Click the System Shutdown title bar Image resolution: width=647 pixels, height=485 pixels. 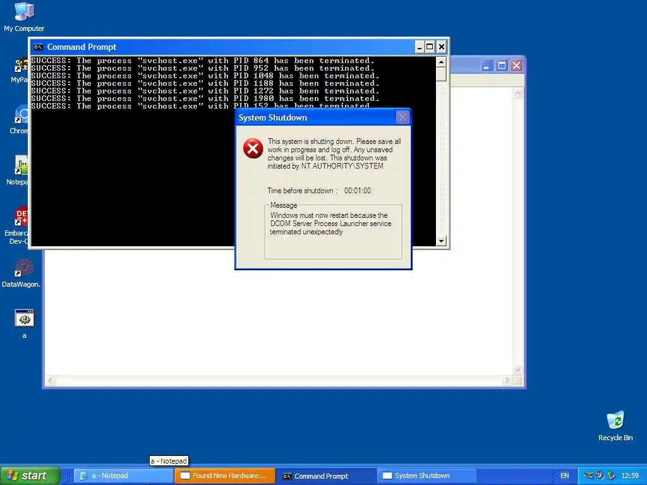point(323,117)
